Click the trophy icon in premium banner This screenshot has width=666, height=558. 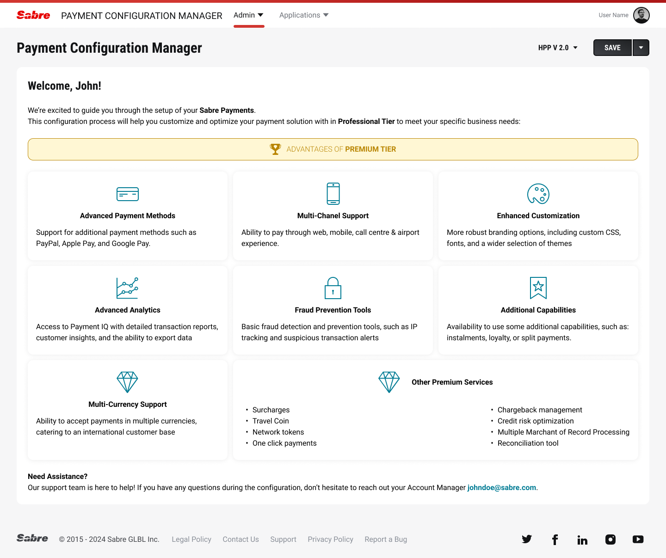coord(275,149)
